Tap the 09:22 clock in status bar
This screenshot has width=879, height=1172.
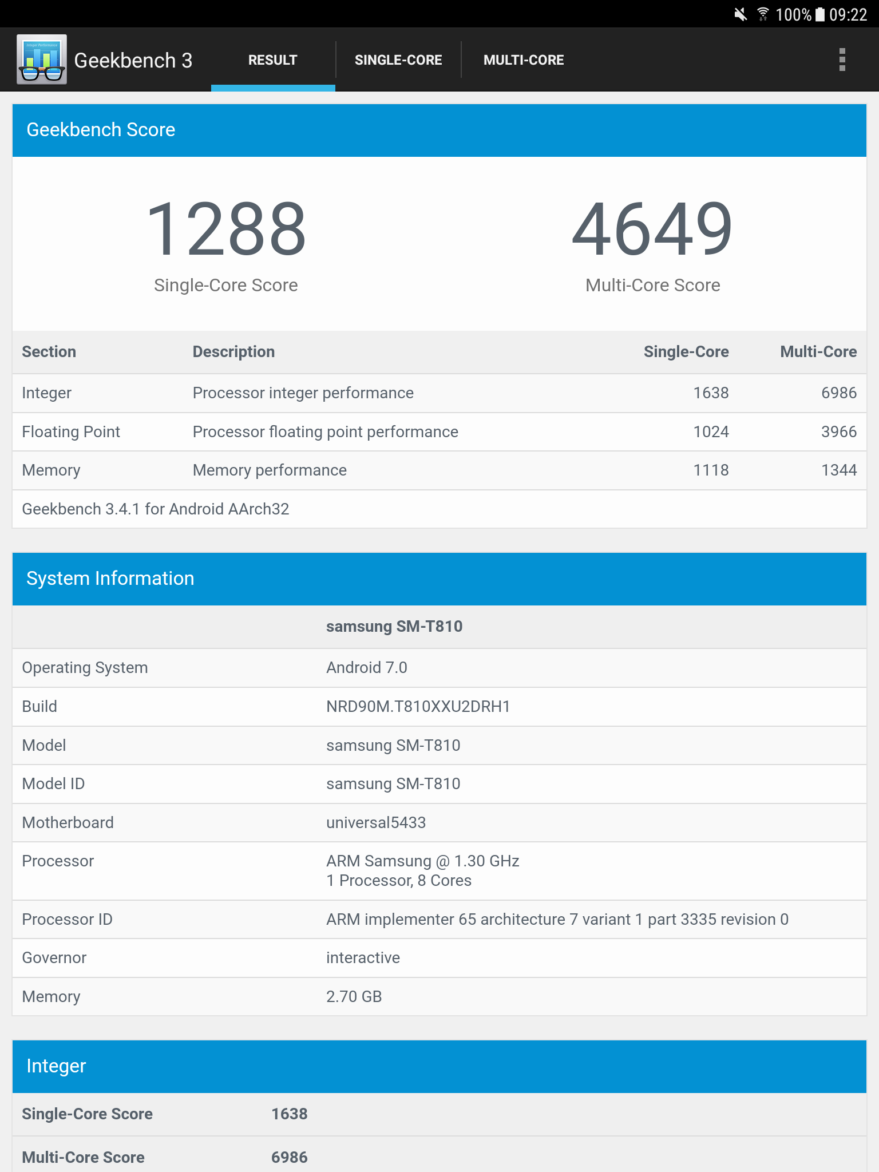(x=848, y=14)
